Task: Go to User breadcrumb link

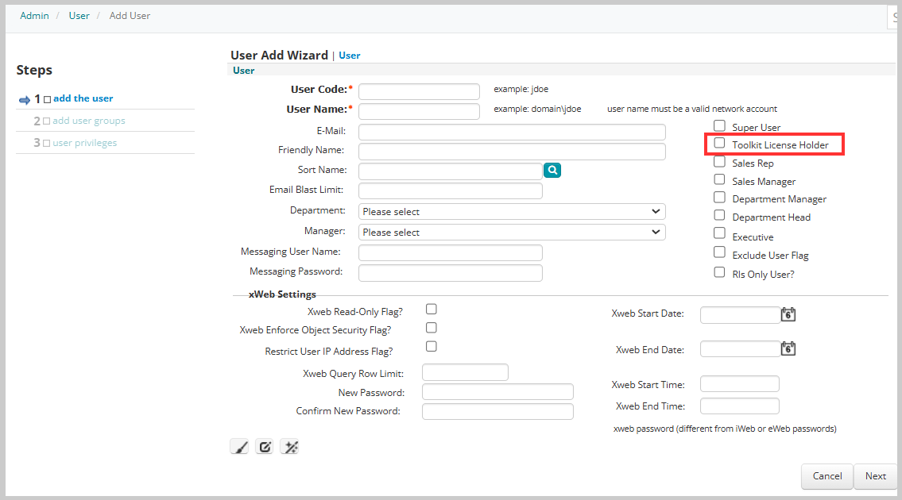Action: coord(79,16)
